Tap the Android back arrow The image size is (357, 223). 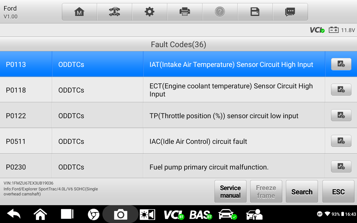[x=14, y=214]
